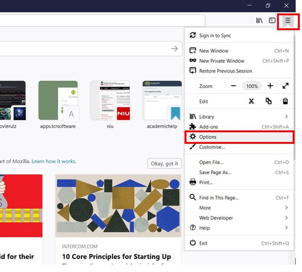Enter full screen using the arrows icon

(x=286, y=86)
